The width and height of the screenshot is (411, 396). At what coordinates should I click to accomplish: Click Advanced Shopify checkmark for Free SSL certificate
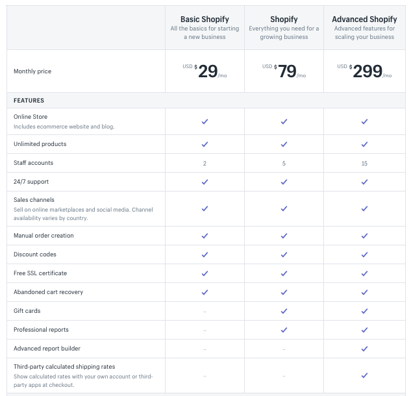[364, 273]
